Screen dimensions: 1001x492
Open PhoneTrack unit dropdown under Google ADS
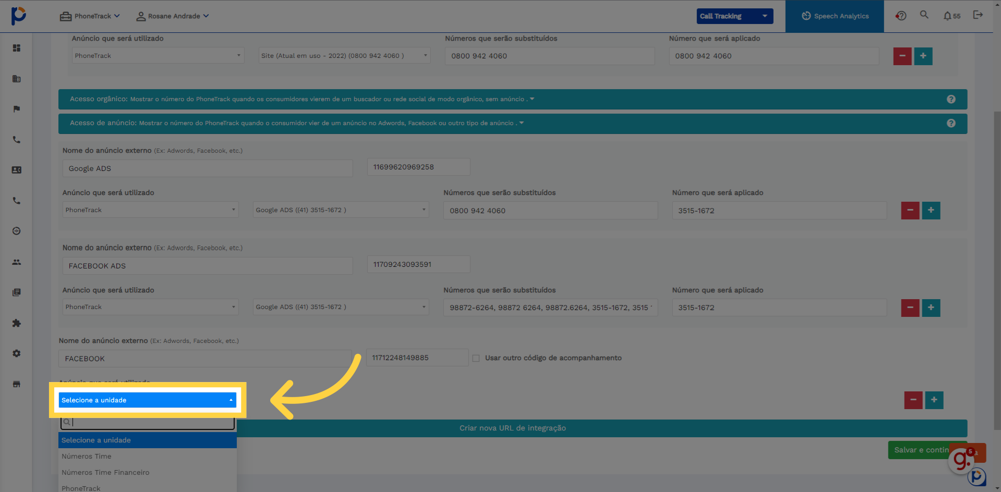(151, 210)
